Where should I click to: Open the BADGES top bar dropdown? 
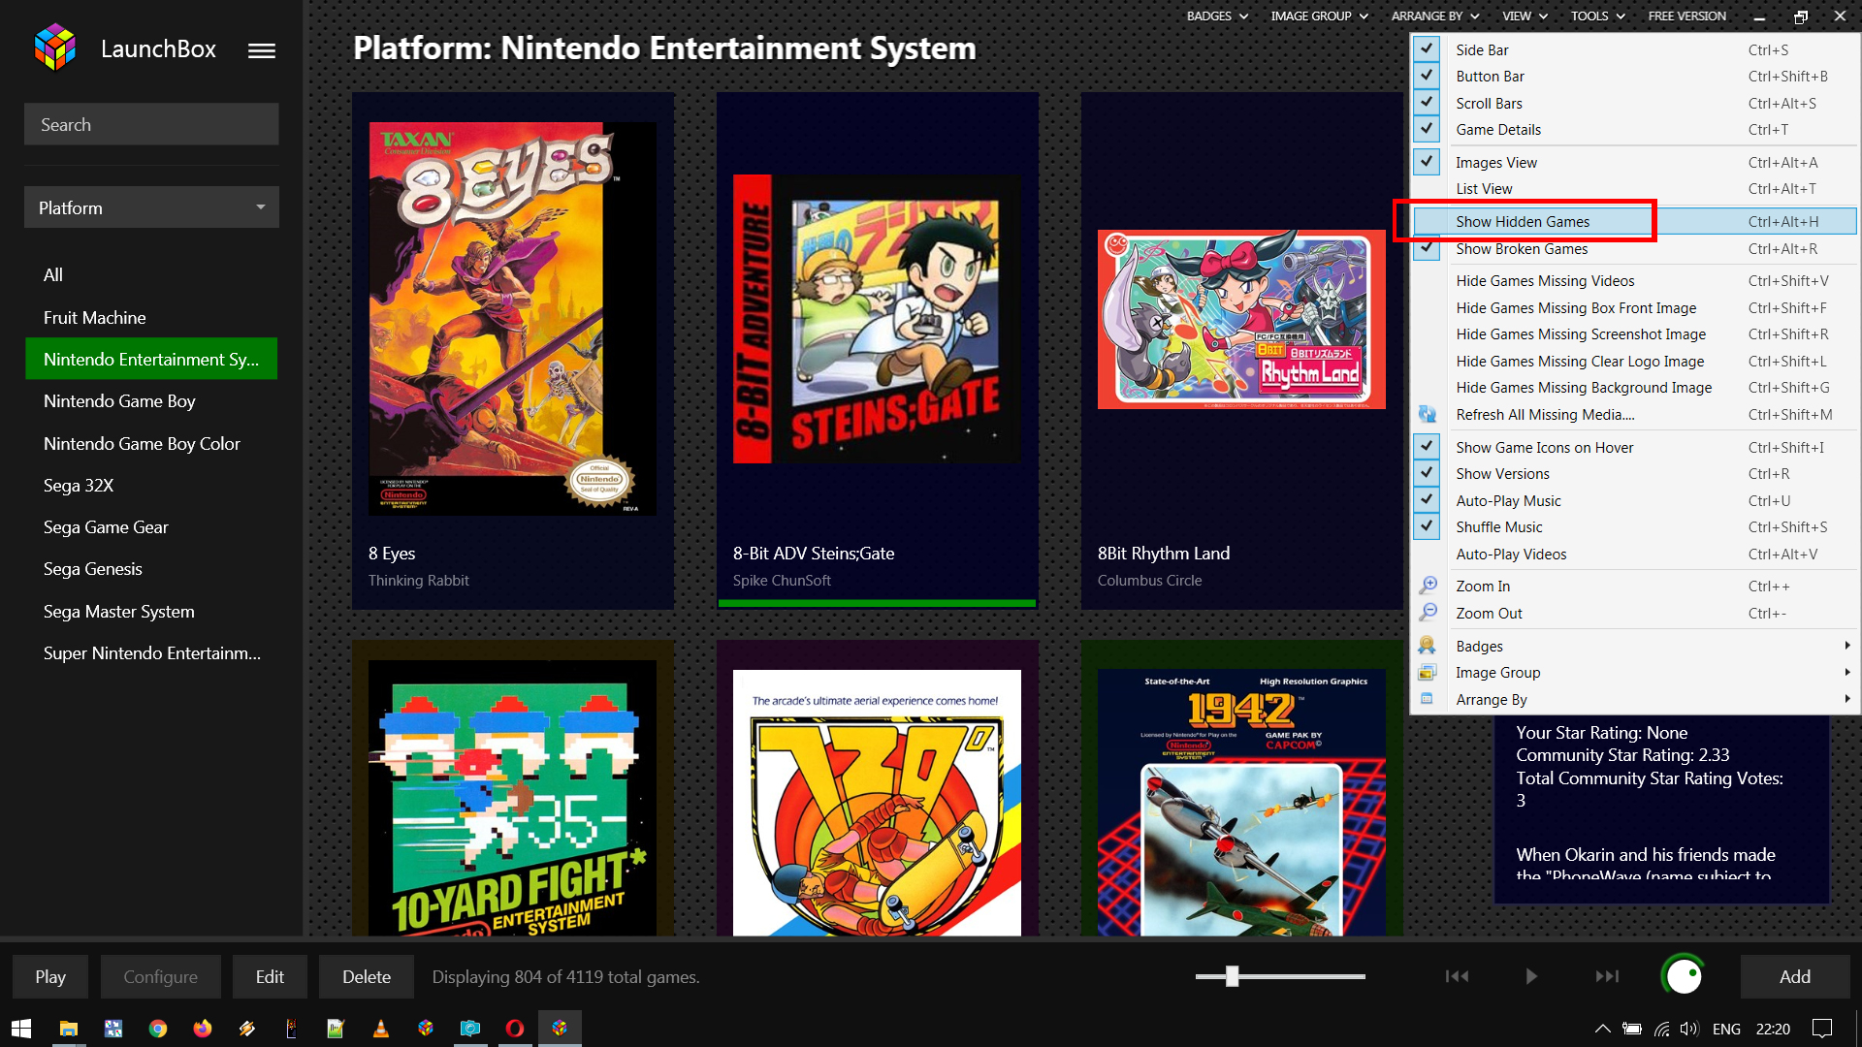click(1217, 16)
